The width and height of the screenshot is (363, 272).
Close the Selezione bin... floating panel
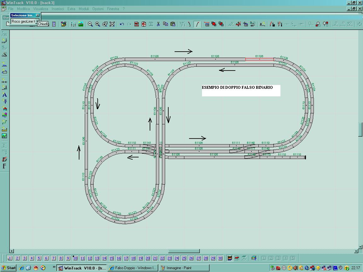point(37,15)
